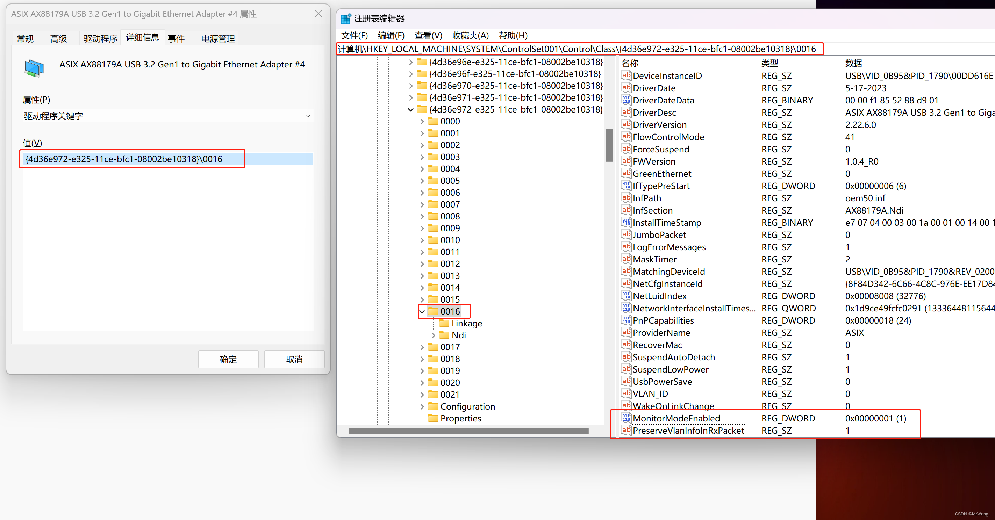
Task: Open the 编辑(E) menu
Action: pyautogui.click(x=391, y=36)
